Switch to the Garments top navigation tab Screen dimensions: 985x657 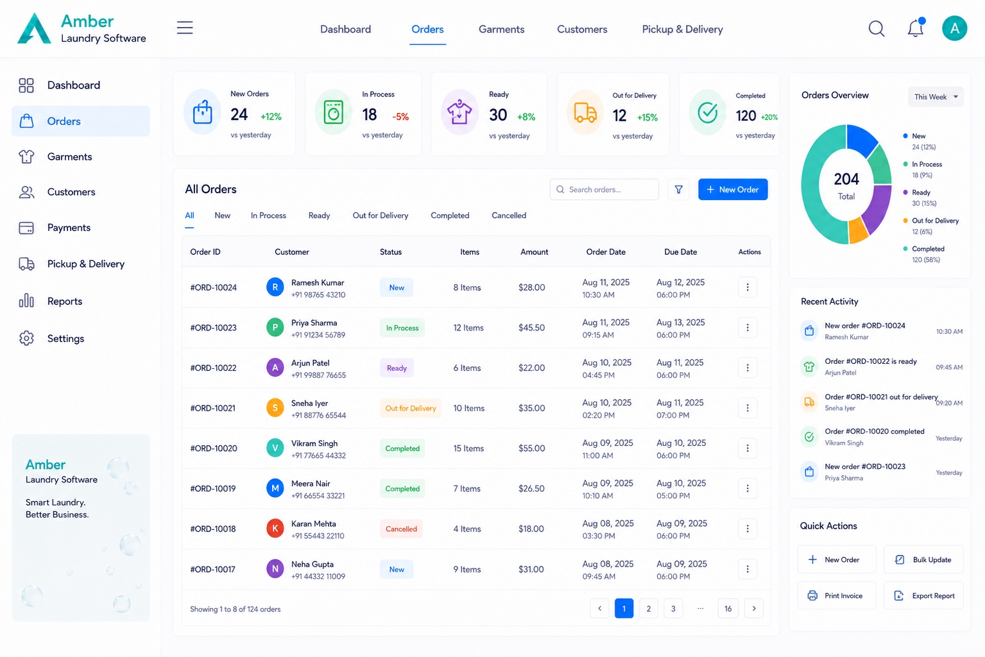(501, 30)
